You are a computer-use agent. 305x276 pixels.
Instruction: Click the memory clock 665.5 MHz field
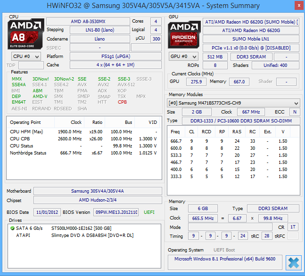point(203,218)
